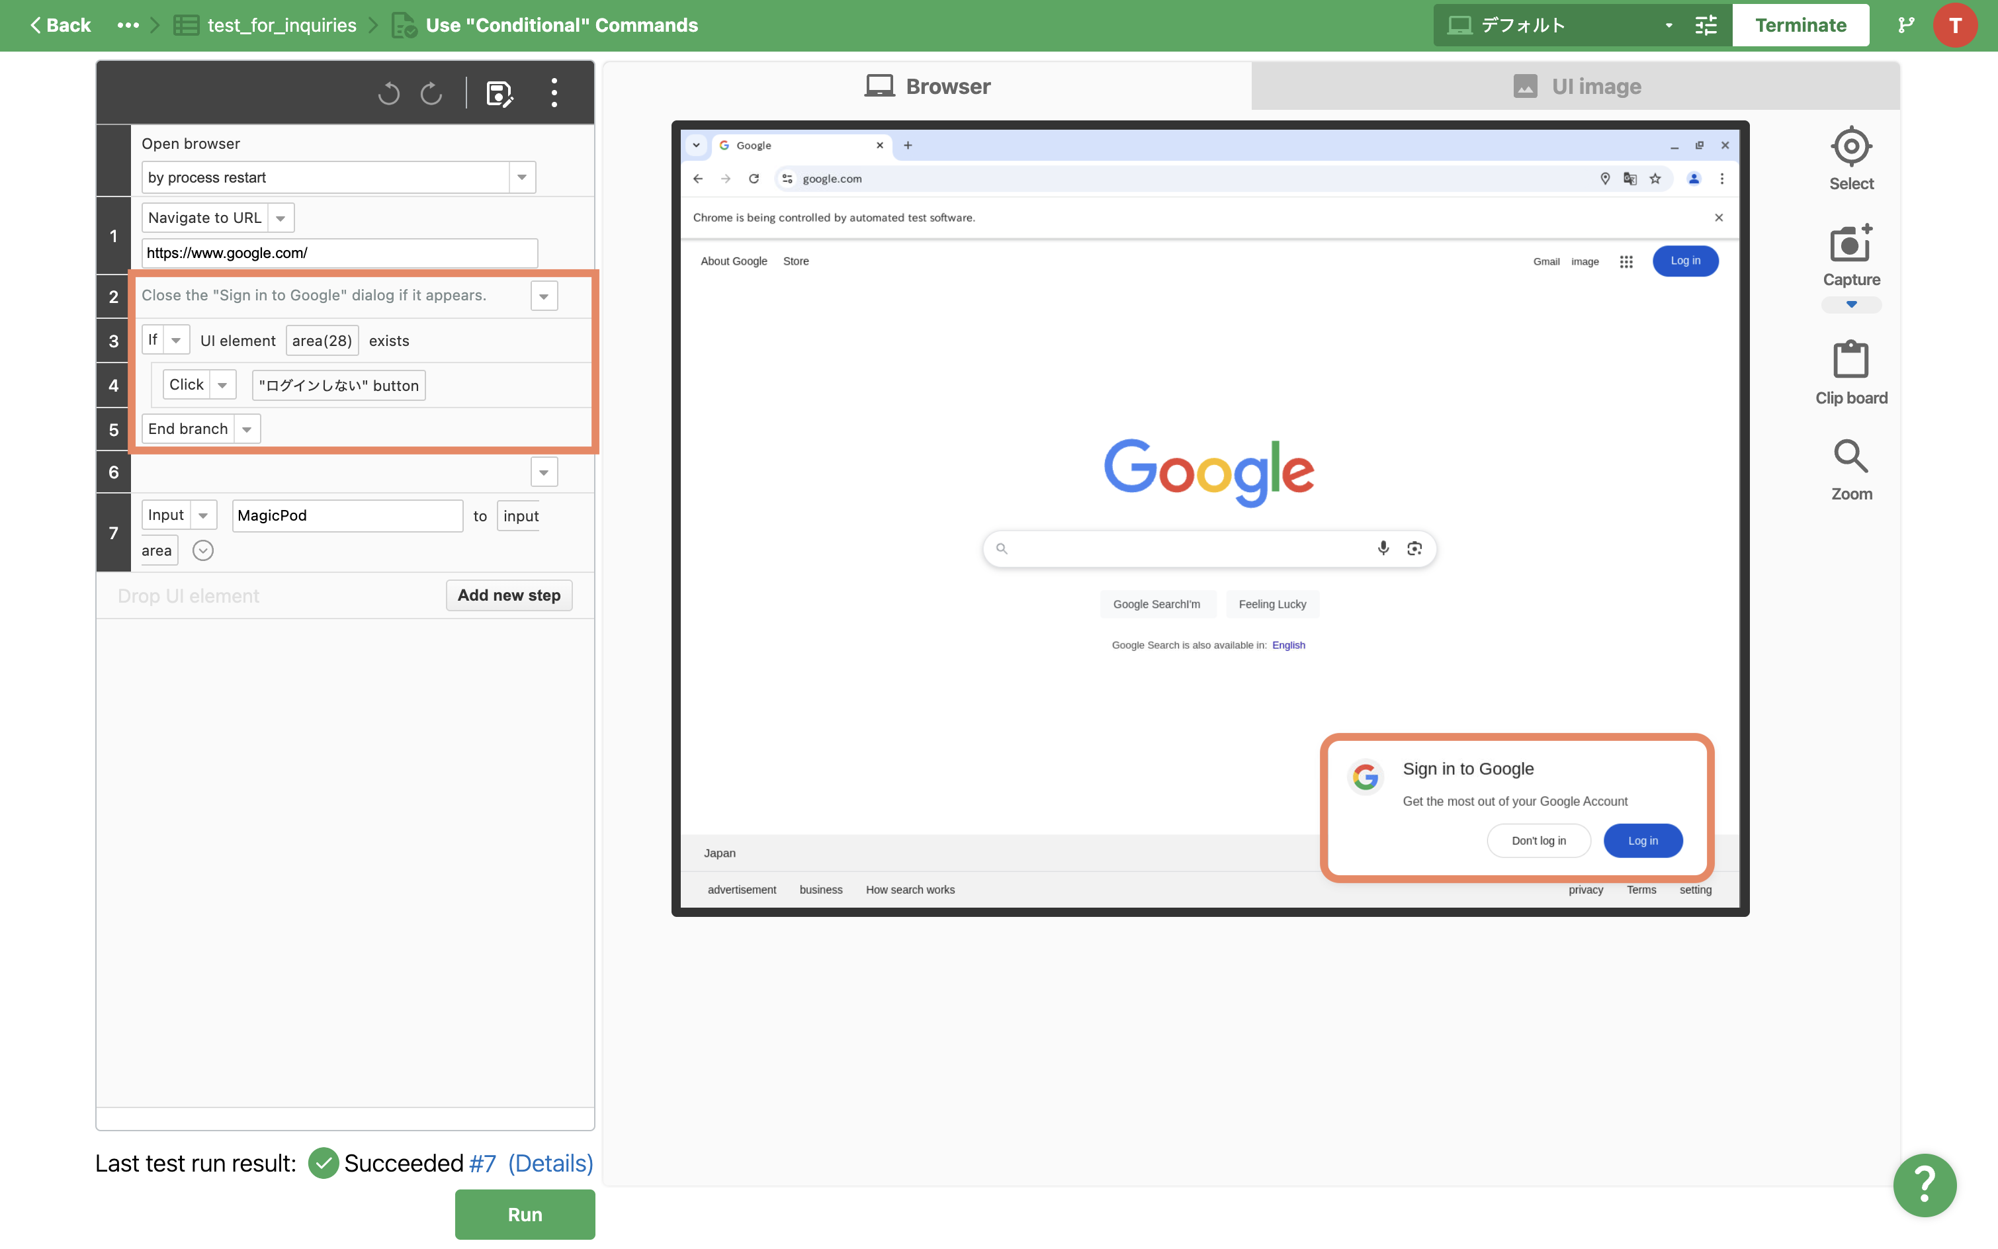Click the Capture camera tool
Viewport: 1998px width, 1249px height.
(x=1851, y=255)
